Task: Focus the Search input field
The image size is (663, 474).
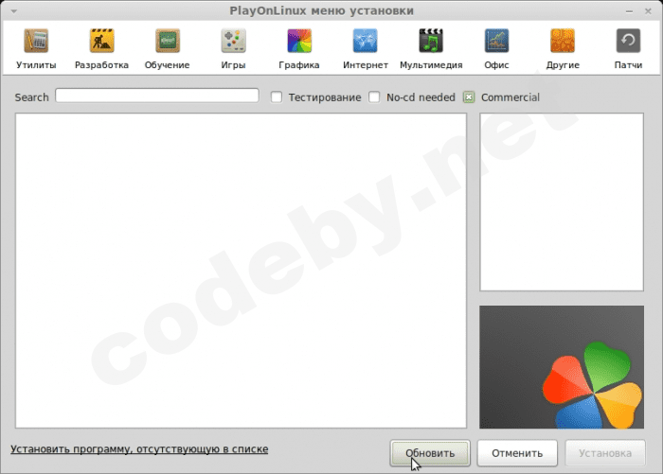Action: [x=157, y=96]
